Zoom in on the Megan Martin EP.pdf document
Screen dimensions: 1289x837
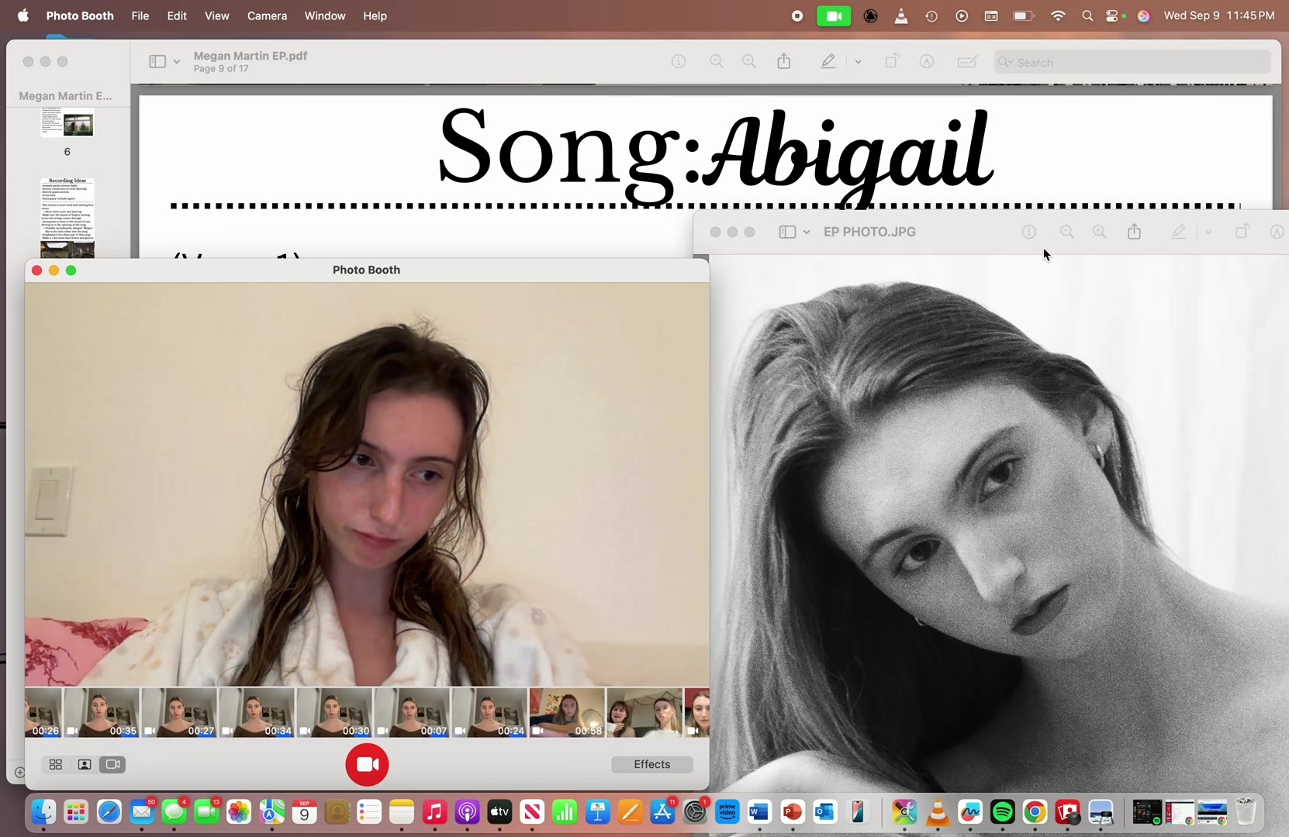tap(749, 61)
